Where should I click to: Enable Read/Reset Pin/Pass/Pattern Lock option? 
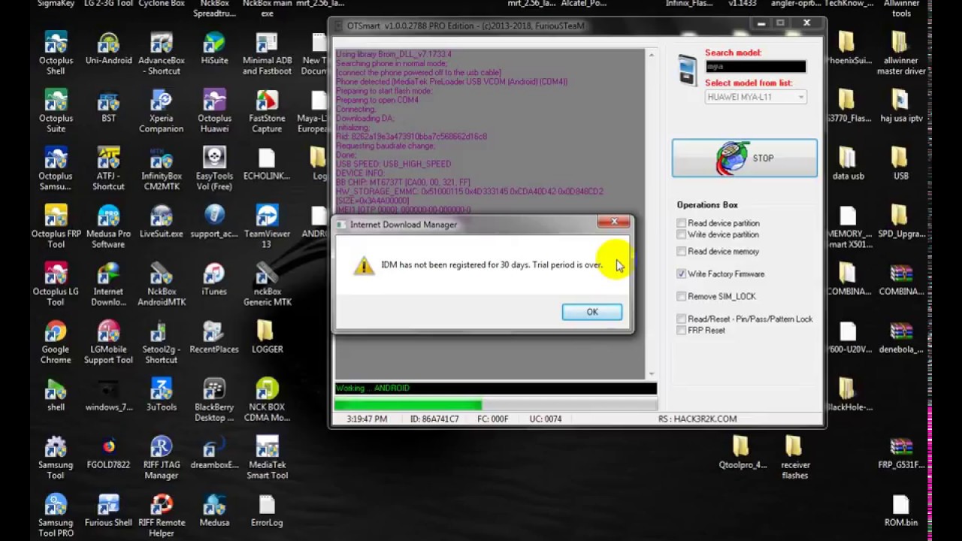pyautogui.click(x=681, y=319)
